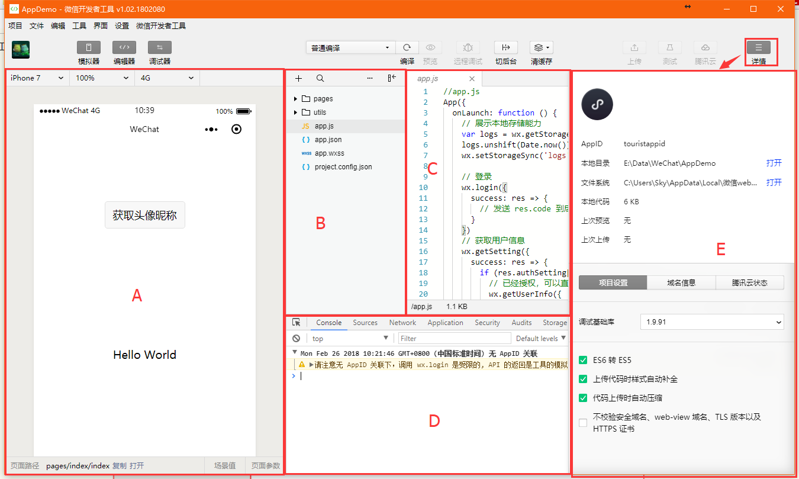Click 打开 link for 本地目录

(x=774, y=163)
